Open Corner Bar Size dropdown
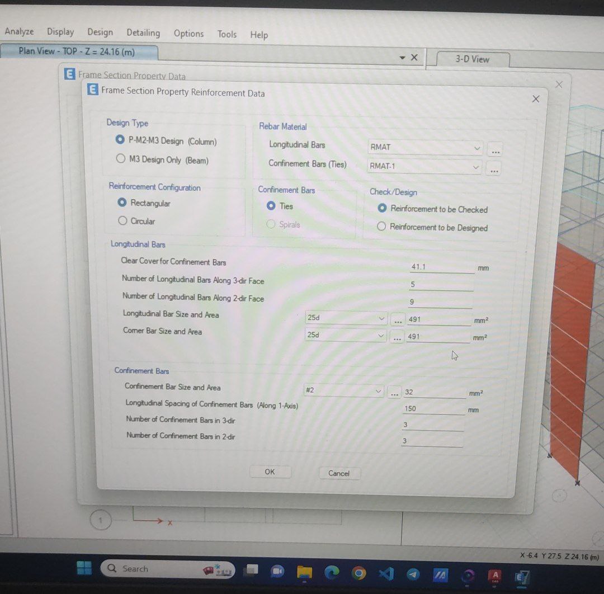 tap(345, 335)
